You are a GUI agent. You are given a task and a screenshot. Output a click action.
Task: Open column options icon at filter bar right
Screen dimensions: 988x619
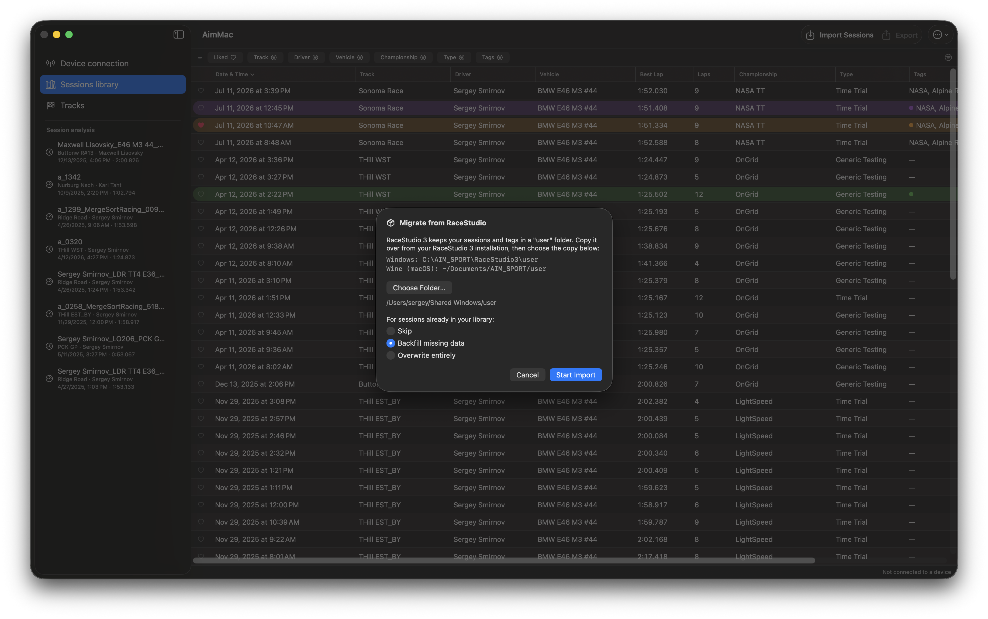[x=948, y=57]
